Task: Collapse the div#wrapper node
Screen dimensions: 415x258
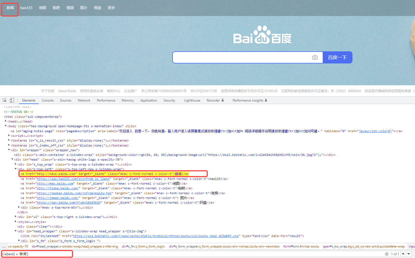Action: [9, 150]
